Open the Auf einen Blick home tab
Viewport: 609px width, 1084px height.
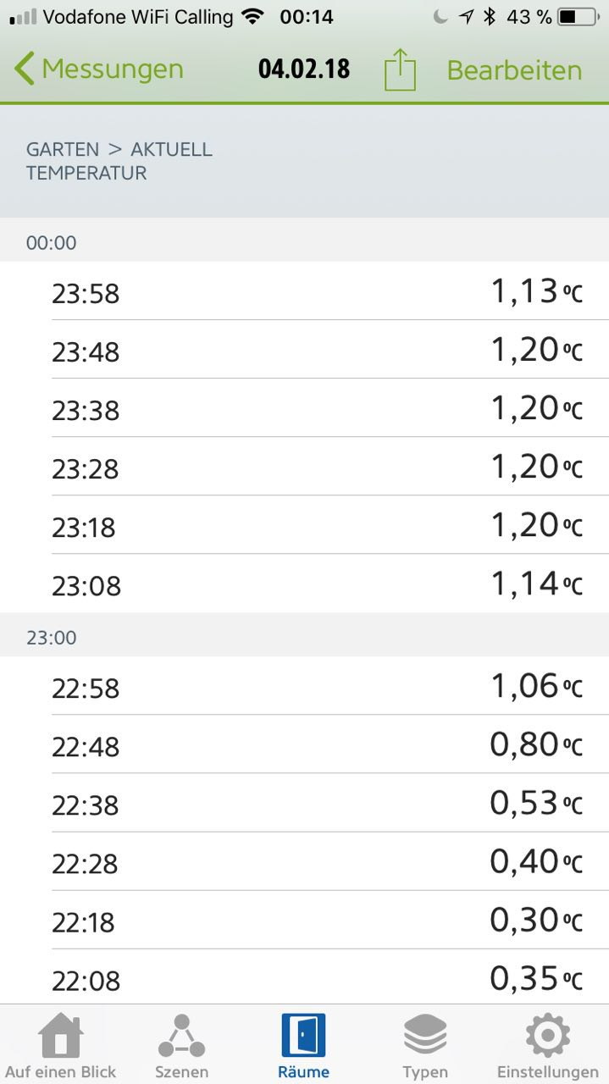coord(60,1047)
